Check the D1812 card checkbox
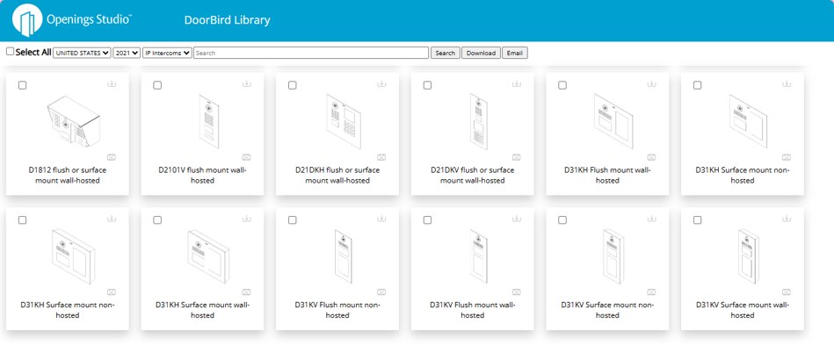834x345 pixels. pyautogui.click(x=22, y=85)
